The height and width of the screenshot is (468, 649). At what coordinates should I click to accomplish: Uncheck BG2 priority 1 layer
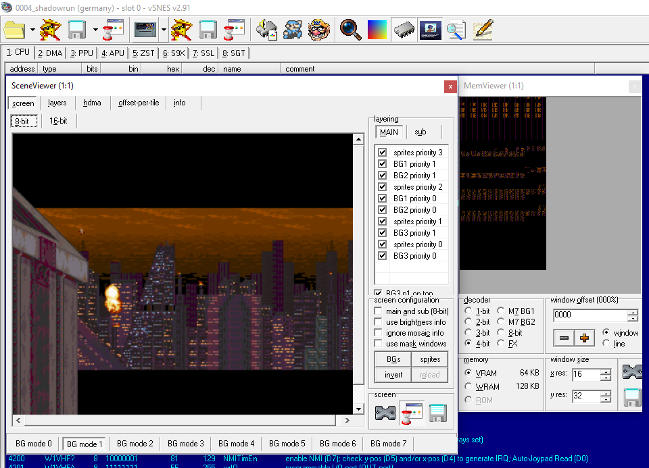click(383, 176)
